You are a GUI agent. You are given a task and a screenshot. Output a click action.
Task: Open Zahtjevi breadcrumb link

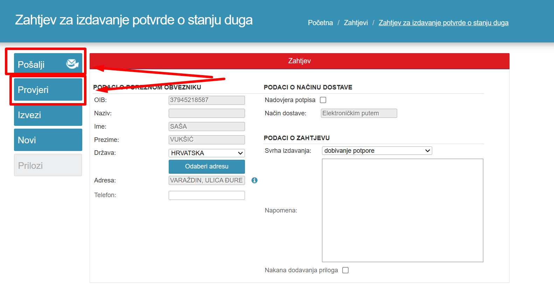tap(356, 23)
